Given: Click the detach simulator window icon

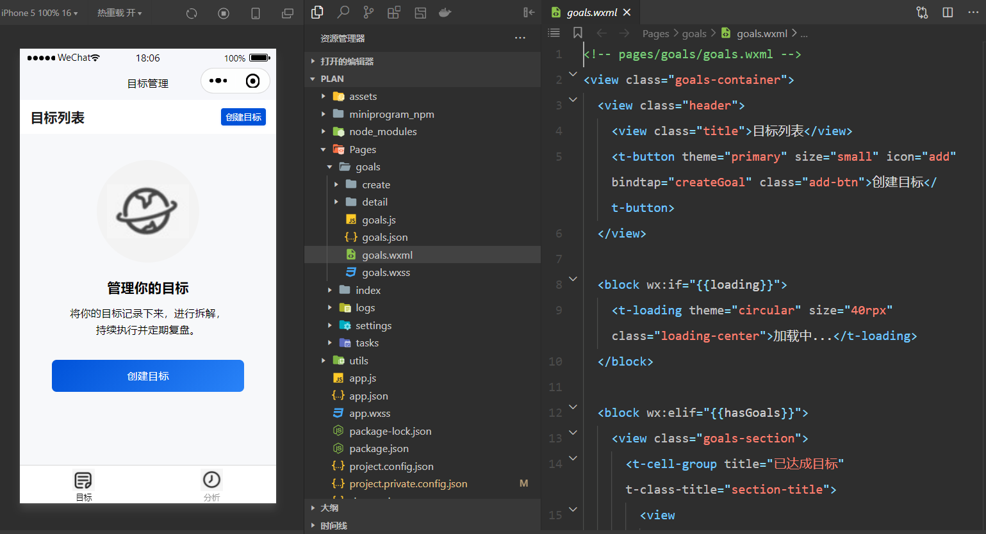Looking at the screenshot, I should 288,13.
